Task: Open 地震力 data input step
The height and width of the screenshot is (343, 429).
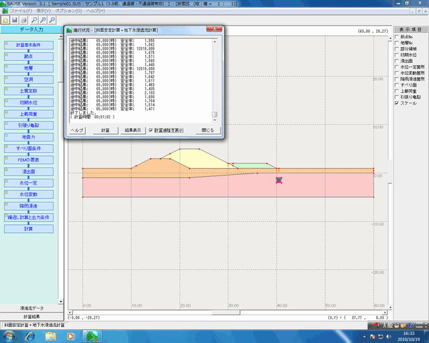Action: [x=29, y=137]
